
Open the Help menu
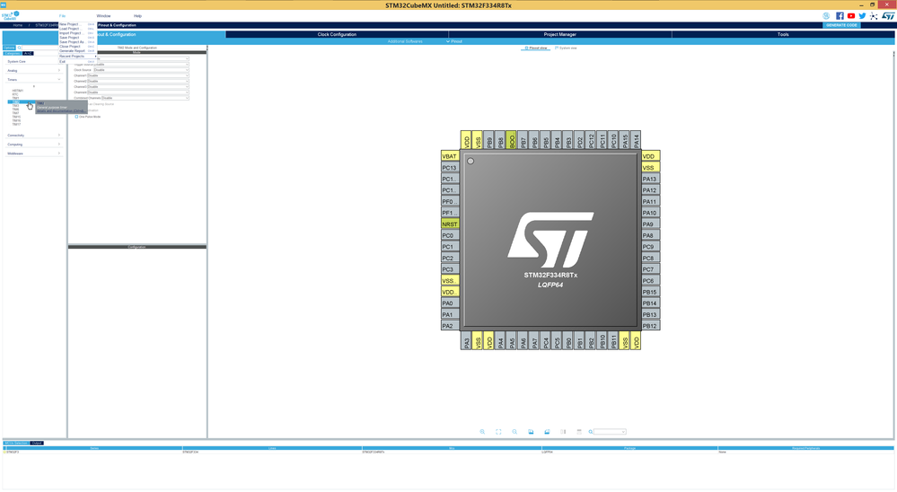click(x=137, y=16)
